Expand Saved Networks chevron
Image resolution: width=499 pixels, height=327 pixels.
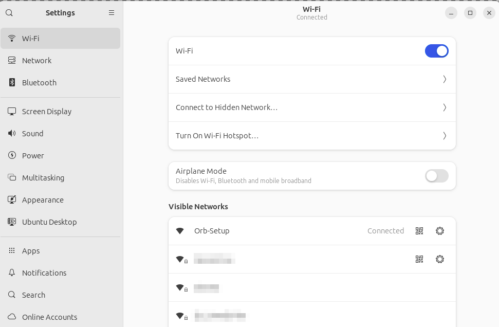[x=445, y=79]
